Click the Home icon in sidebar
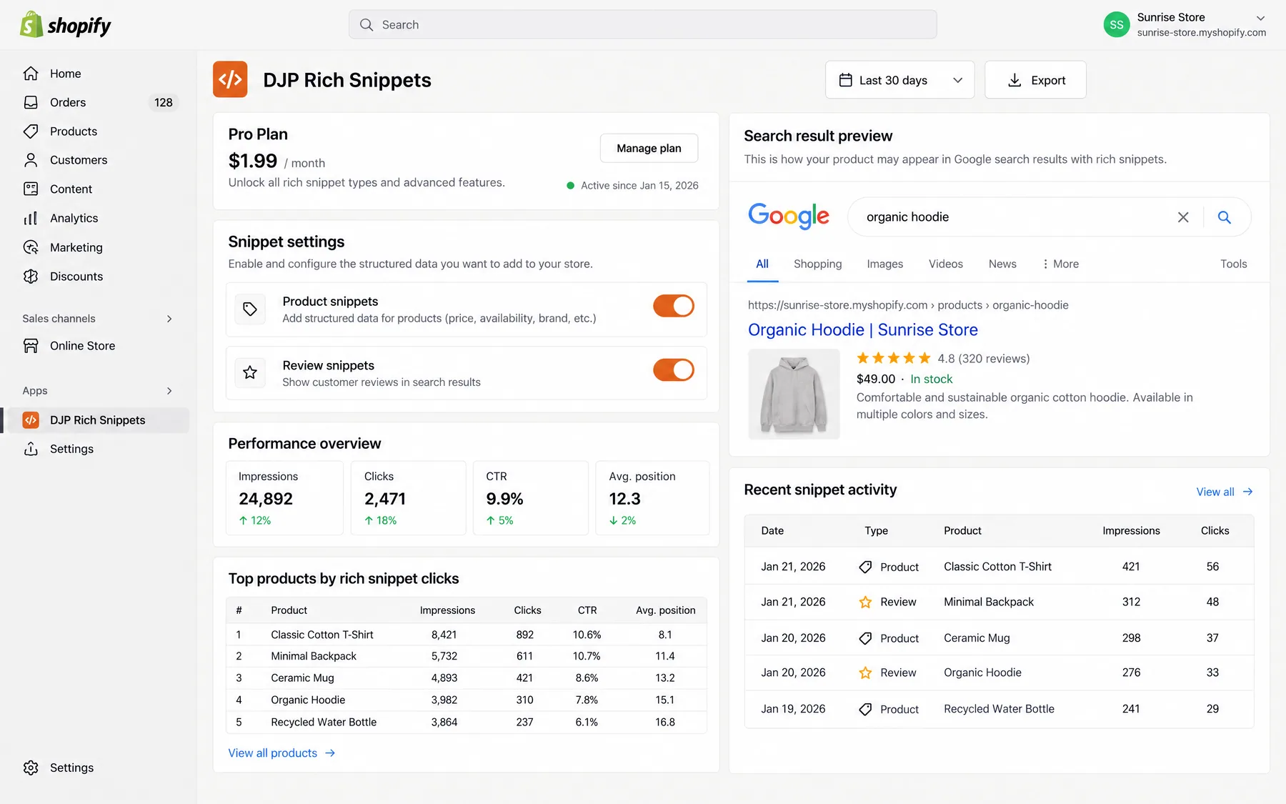1286x804 pixels. coord(31,74)
